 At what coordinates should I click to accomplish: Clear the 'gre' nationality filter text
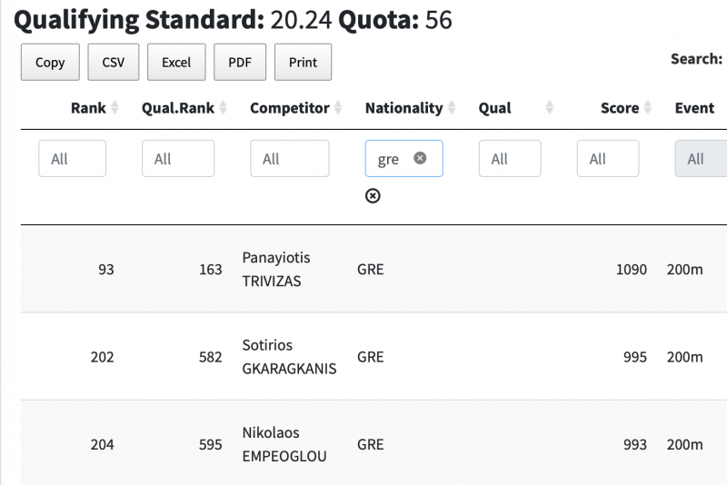click(420, 158)
